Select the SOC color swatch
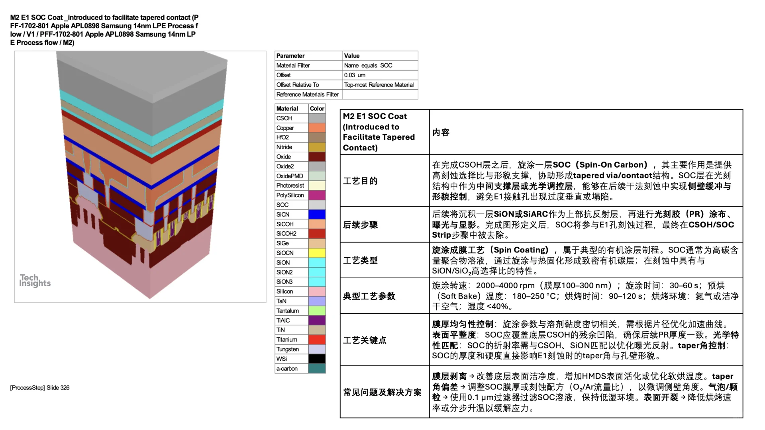This screenshot has width=765, height=430. [x=317, y=205]
